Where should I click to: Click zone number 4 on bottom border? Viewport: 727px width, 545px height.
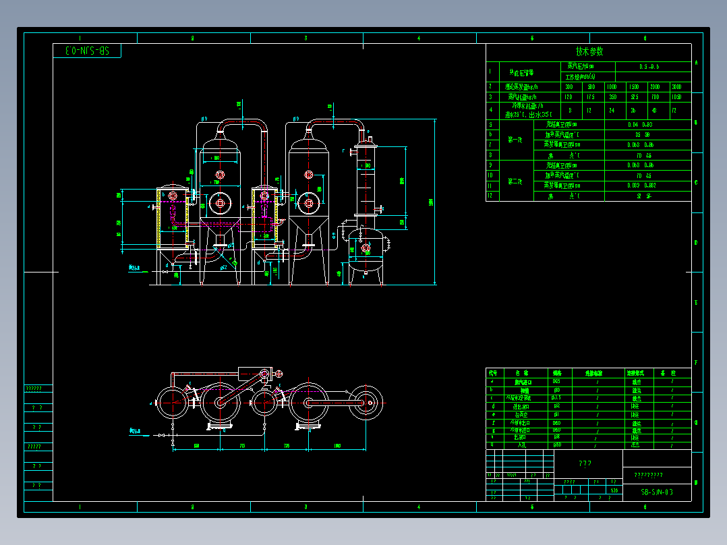coord(419,507)
